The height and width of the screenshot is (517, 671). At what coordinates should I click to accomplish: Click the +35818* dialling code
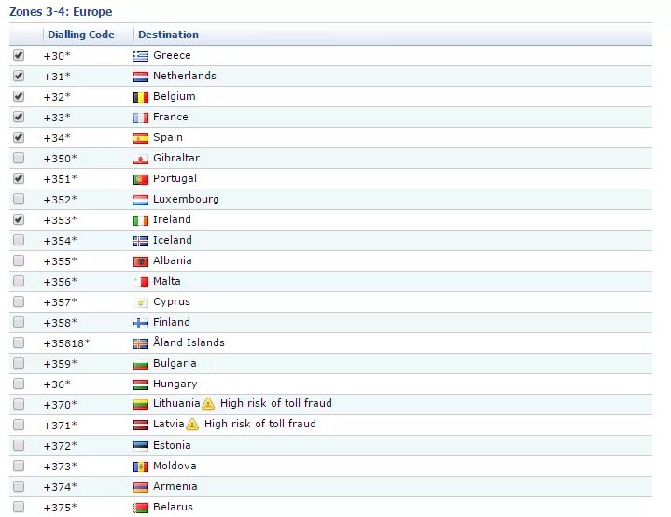(67, 343)
